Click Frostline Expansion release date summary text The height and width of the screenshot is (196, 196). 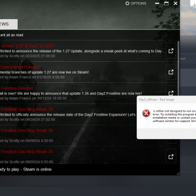pyautogui.click(x=68, y=115)
